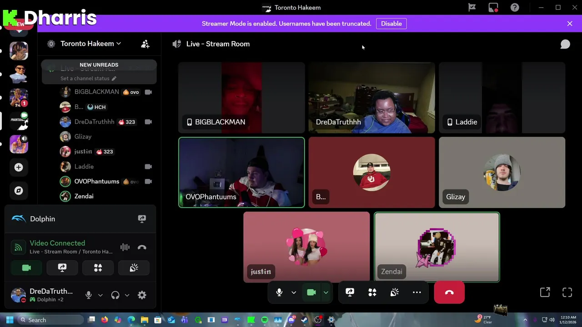
Task: Open microphone options arrow in call controls
Action: click(x=294, y=292)
